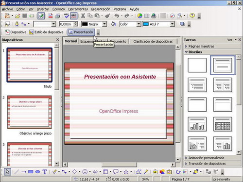Toggle the Shadow button in line toolbar
Viewport: 243px width, 182px height.
pyautogui.click(x=182, y=24)
